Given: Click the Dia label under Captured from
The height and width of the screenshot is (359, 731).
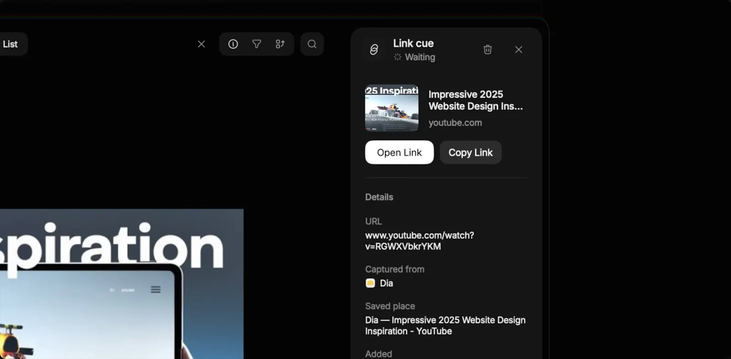Looking at the screenshot, I should point(387,283).
